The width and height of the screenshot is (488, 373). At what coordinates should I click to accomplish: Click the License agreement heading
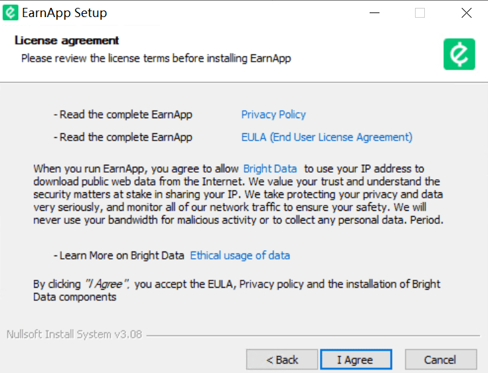point(66,41)
